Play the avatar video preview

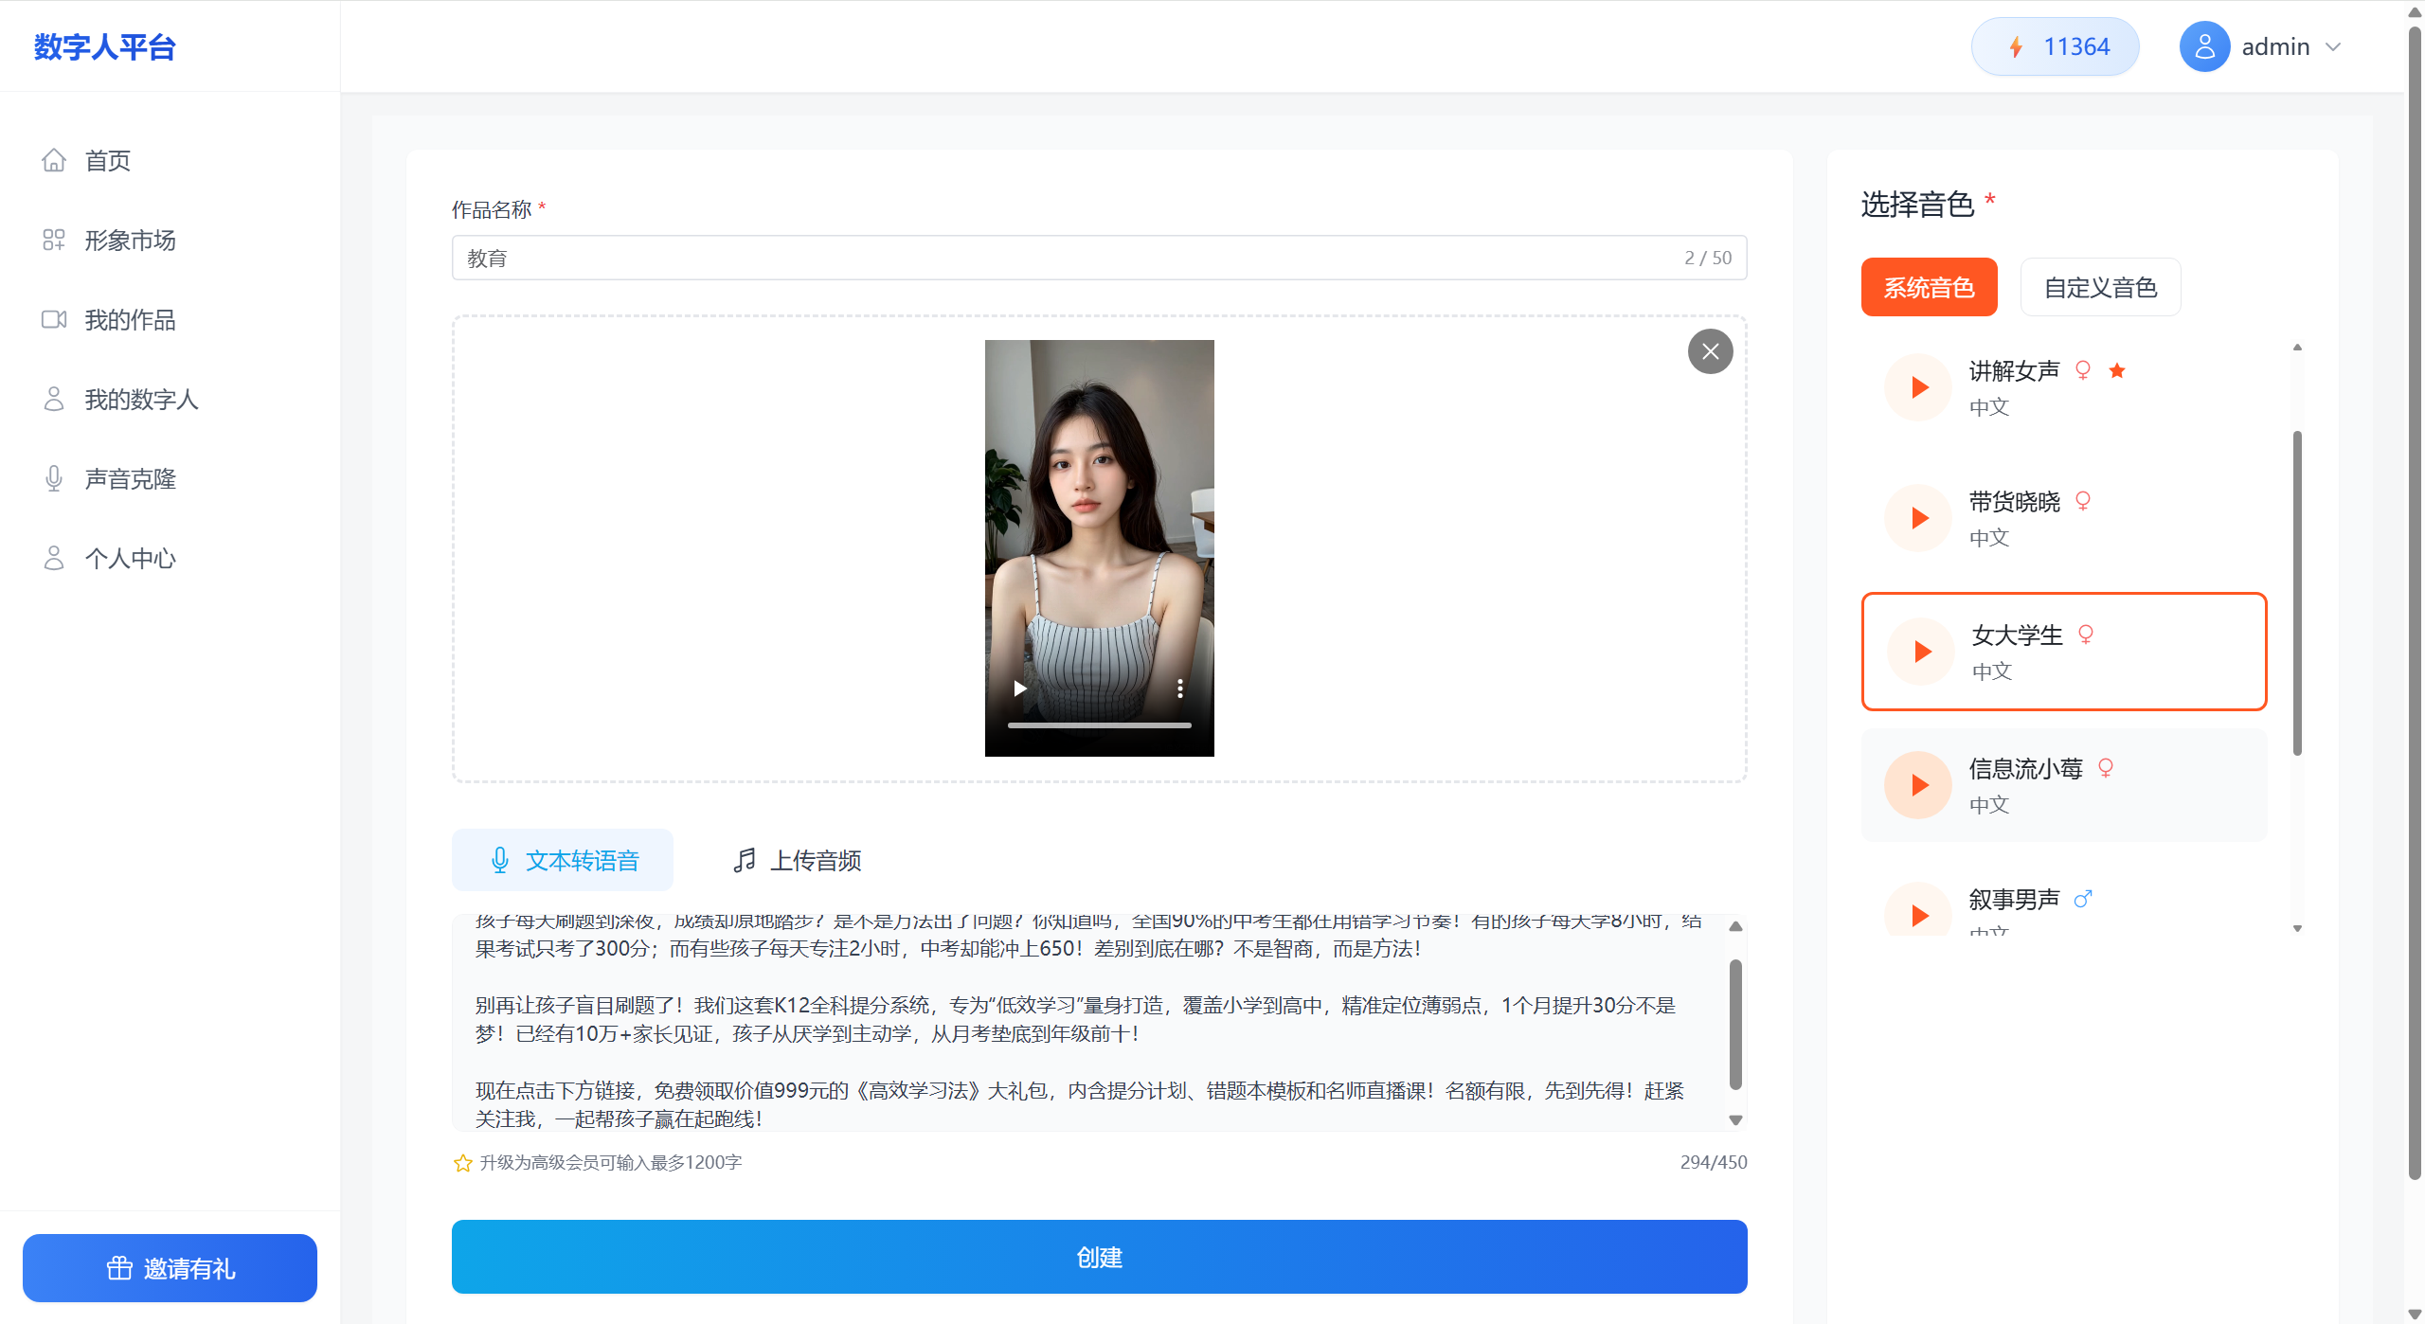pyautogui.click(x=1020, y=689)
